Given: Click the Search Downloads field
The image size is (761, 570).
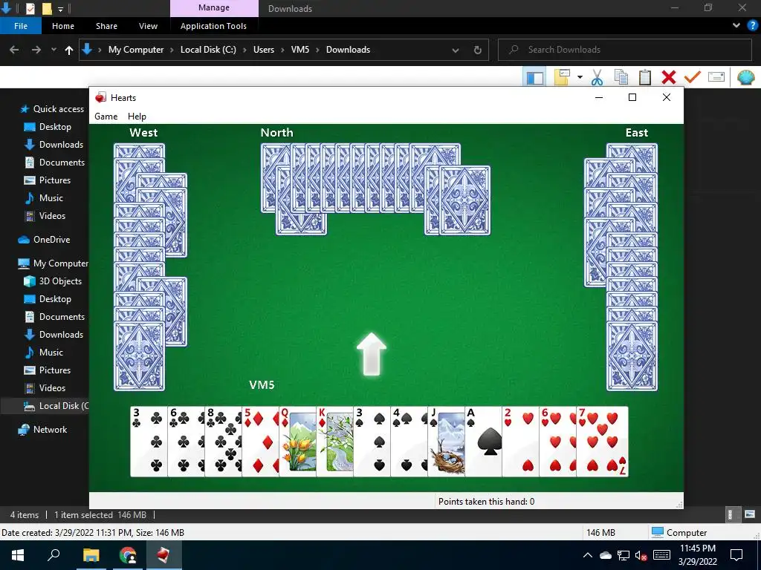Looking at the screenshot, I should click(624, 50).
